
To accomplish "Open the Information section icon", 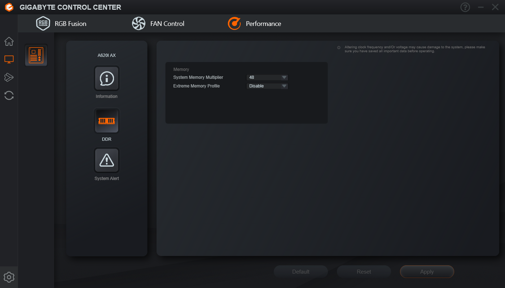I will 106,78.
